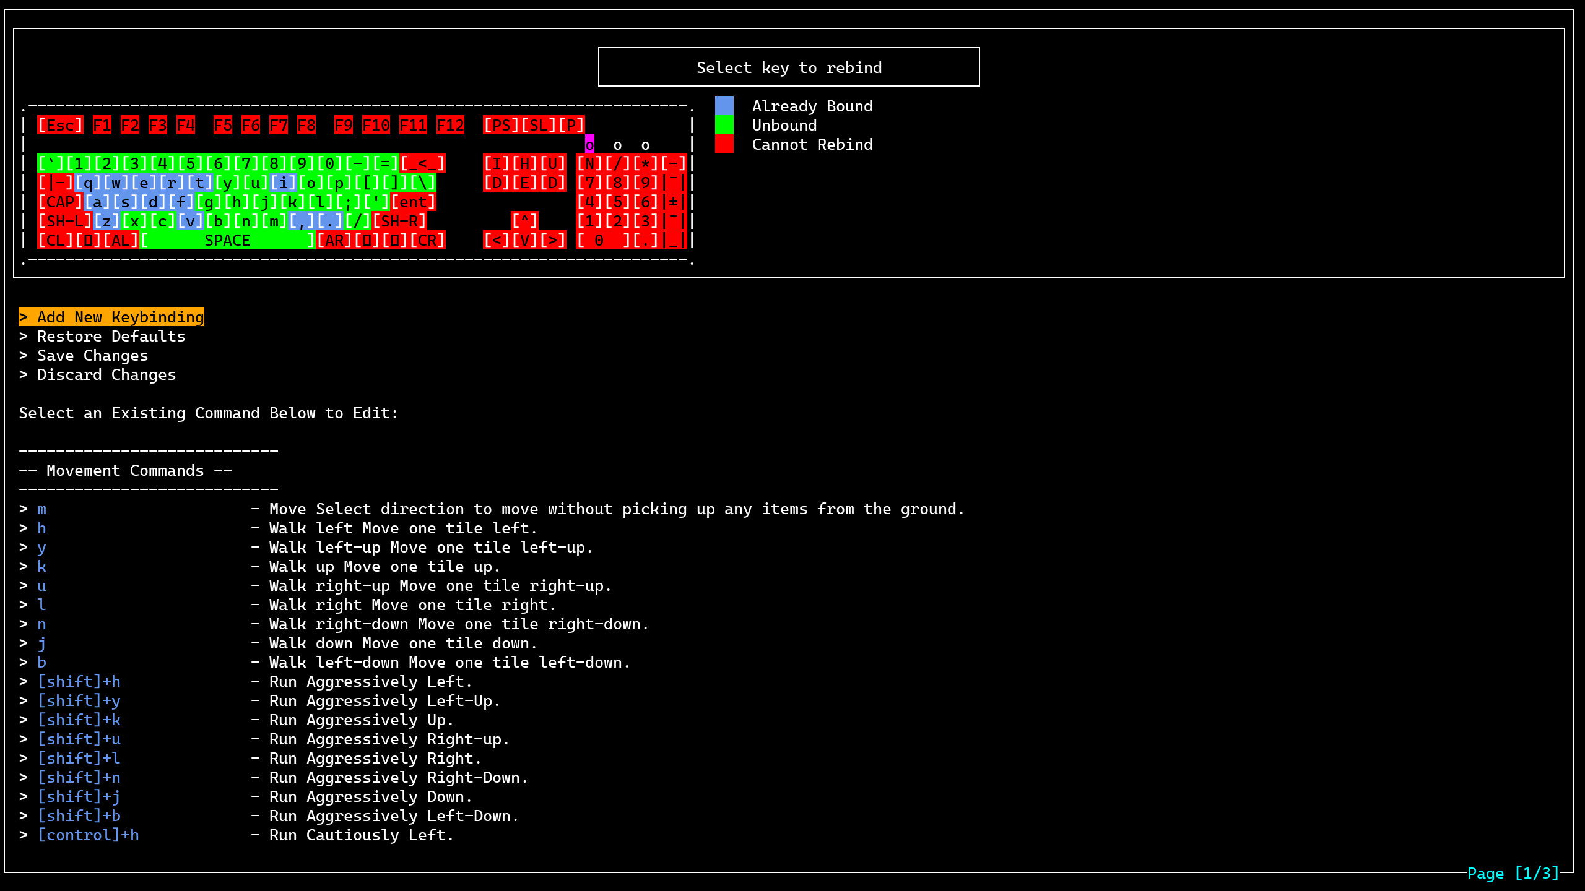Click the Page [1/3] indicator

(1512, 872)
